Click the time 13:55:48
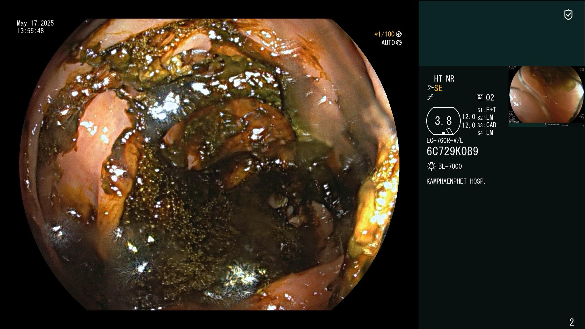 point(30,31)
